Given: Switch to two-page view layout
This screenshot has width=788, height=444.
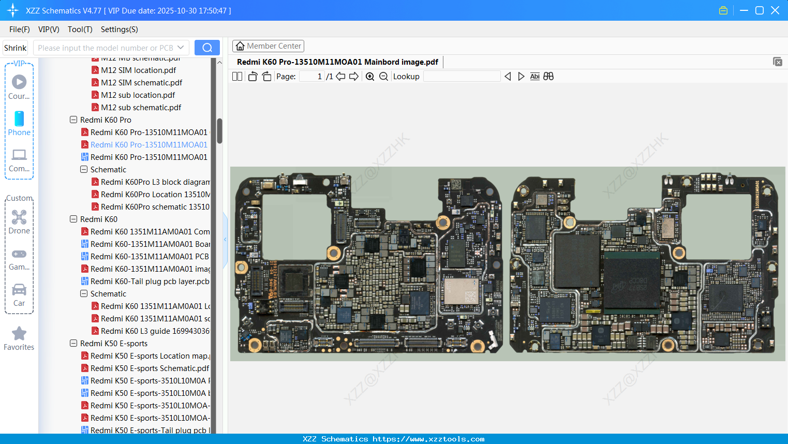Looking at the screenshot, I should point(237,76).
